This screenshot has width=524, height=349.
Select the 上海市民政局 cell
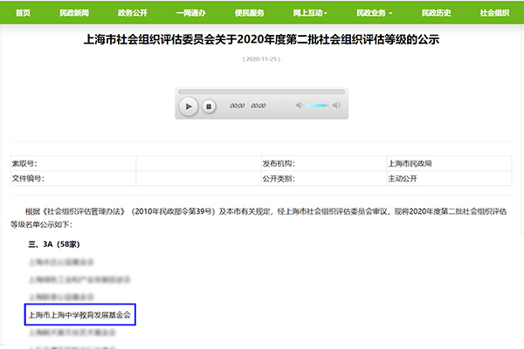coord(449,163)
